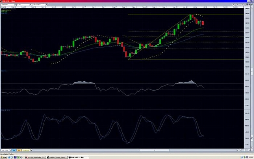Open the 1 day timeframe dropdown
Screen dimensions: 254x159
pyautogui.click(x=24, y=5)
